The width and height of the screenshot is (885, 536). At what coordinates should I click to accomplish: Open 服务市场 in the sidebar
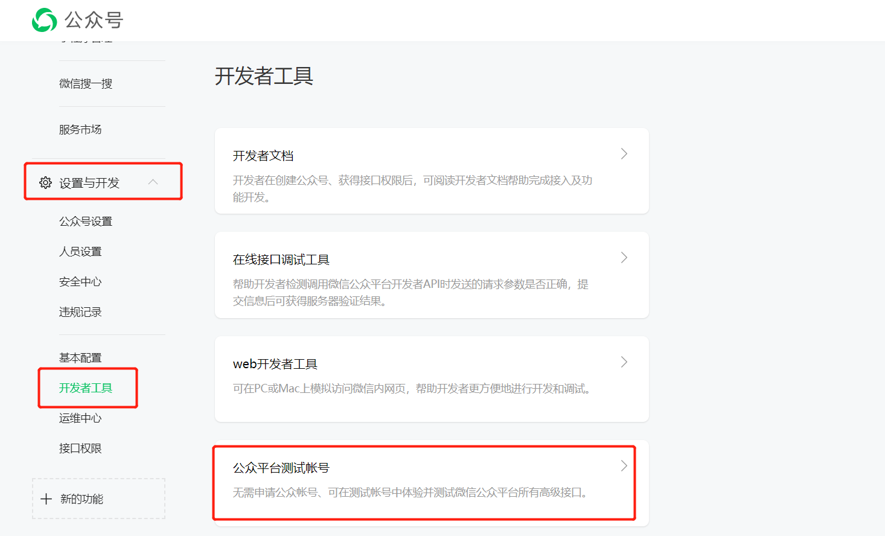pos(80,129)
